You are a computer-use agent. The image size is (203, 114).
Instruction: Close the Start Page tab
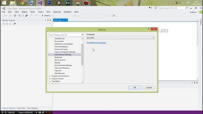click(66, 20)
